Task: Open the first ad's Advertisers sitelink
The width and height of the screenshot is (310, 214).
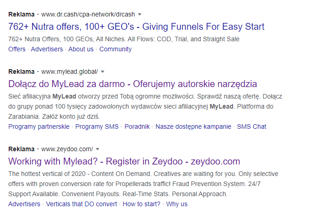Action: [x=47, y=49]
